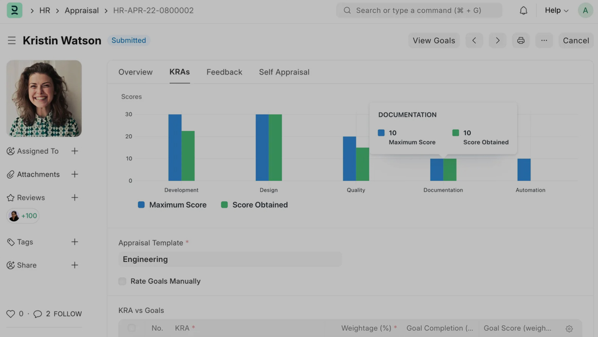
Task: Print this appraisal using printer icon
Action: (x=520, y=40)
